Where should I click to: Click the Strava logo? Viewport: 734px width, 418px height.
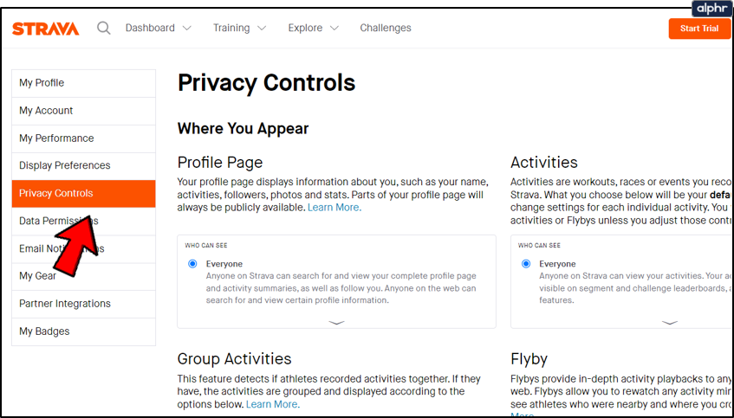[x=45, y=29]
